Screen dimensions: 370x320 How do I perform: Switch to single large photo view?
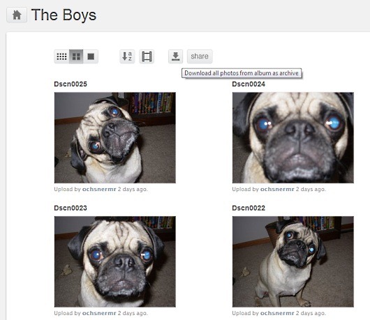91,56
